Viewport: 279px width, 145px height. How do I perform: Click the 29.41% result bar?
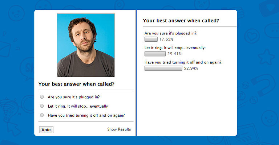(x=155, y=54)
